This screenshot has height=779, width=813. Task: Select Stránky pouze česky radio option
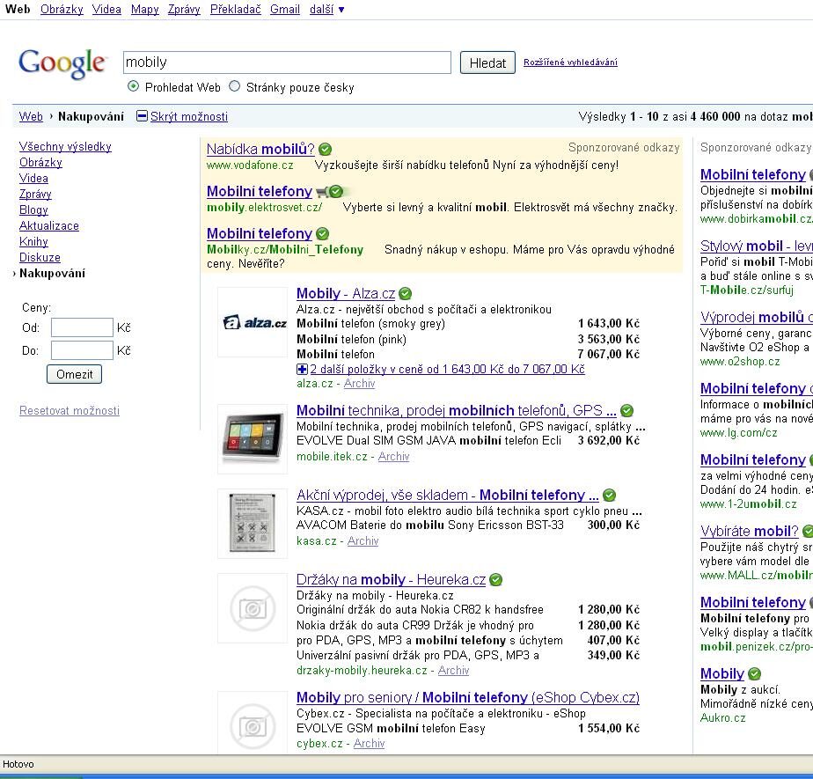coord(234,86)
